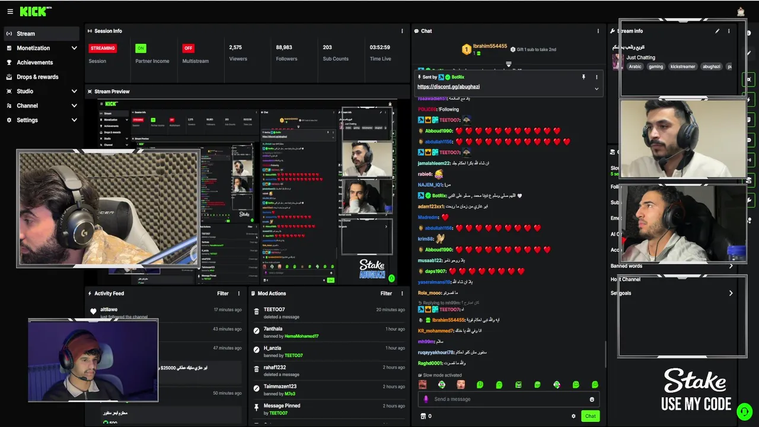Click Taimmazen123 banned entry

pyautogui.click(x=329, y=390)
